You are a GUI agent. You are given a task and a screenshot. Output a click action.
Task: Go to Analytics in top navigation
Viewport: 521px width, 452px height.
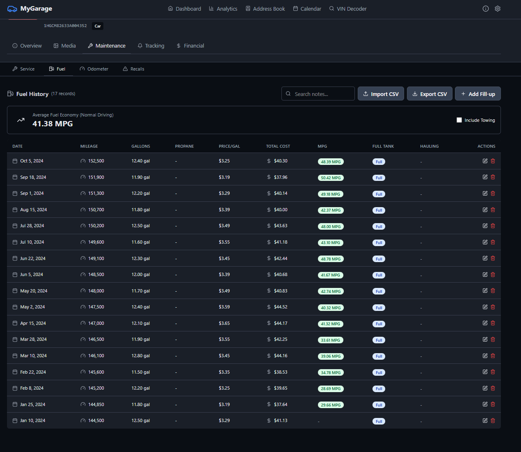pyautogui.click(x=223, y=9)
